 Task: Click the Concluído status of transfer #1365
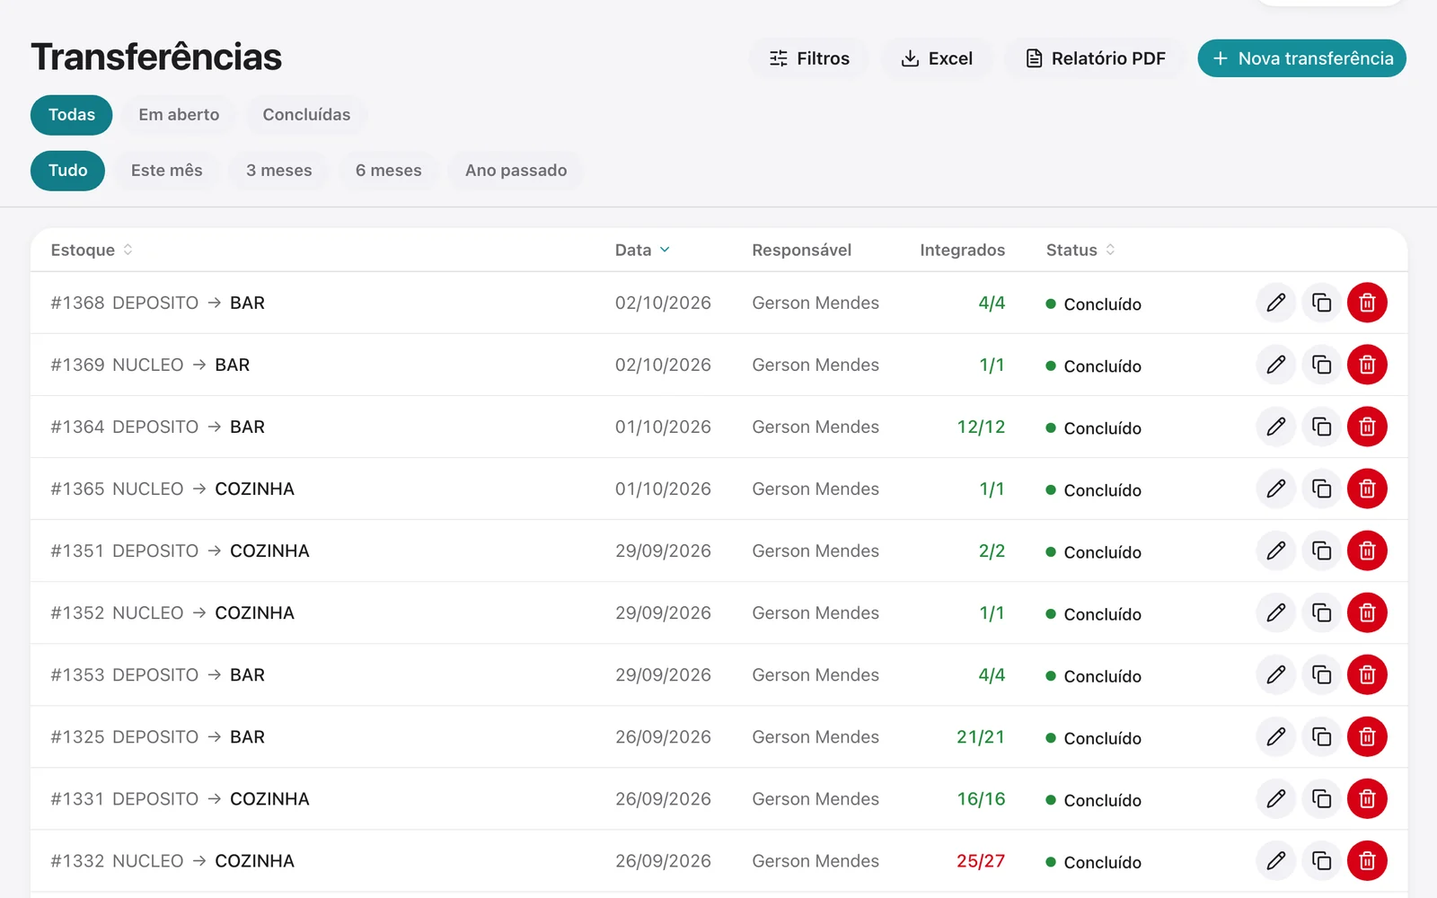(x=1094, y=490)
